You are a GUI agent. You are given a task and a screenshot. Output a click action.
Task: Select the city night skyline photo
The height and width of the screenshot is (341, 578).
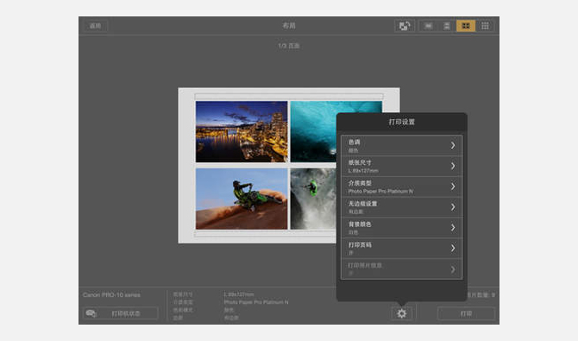(242, 132)
